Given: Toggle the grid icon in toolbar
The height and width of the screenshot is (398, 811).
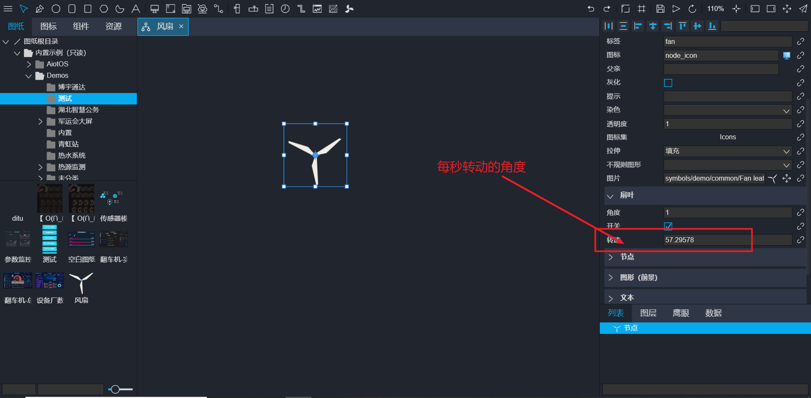Looking at the screenshot, I should 642,9.
